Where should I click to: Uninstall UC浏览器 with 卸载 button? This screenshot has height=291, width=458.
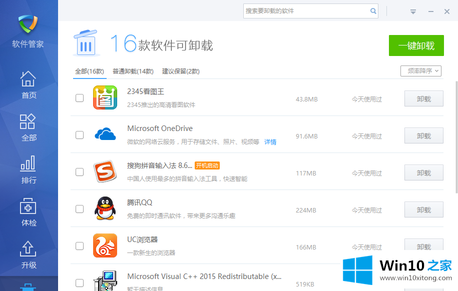click(x=424, y=245)
